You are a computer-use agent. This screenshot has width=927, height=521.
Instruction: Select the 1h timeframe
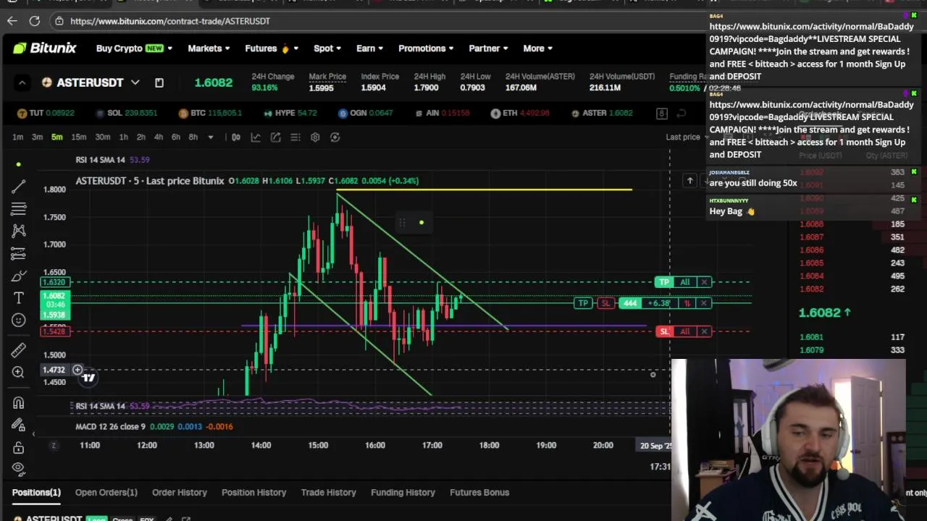point(124,137)
